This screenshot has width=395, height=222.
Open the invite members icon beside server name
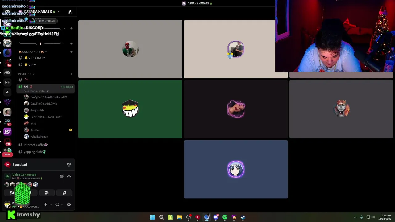coord(70,12)
